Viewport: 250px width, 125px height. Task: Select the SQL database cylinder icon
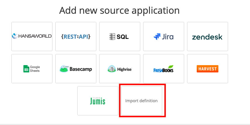112,37
